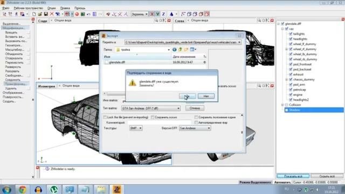Click Да to confirm file replacement
The image size is (345, 194).
187,96
